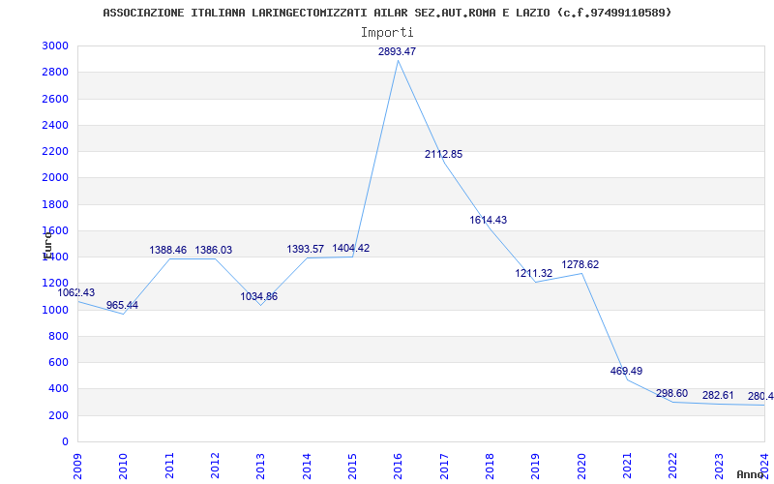Click the 2021 x-axis year label
The width and height of the screenshot is (774, 484).
click(627, 466)
